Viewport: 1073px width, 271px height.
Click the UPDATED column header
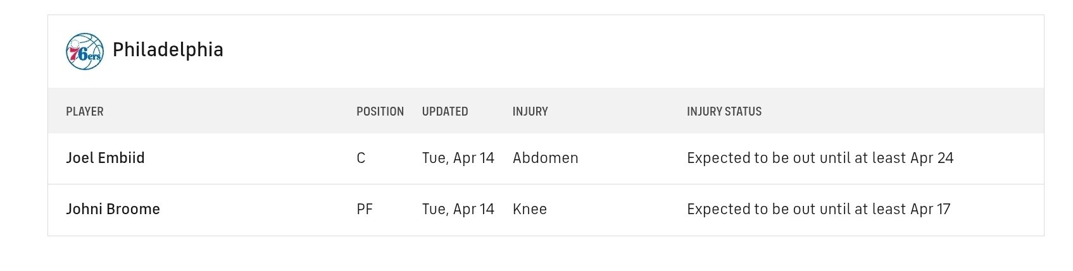[x=445, y=111]
